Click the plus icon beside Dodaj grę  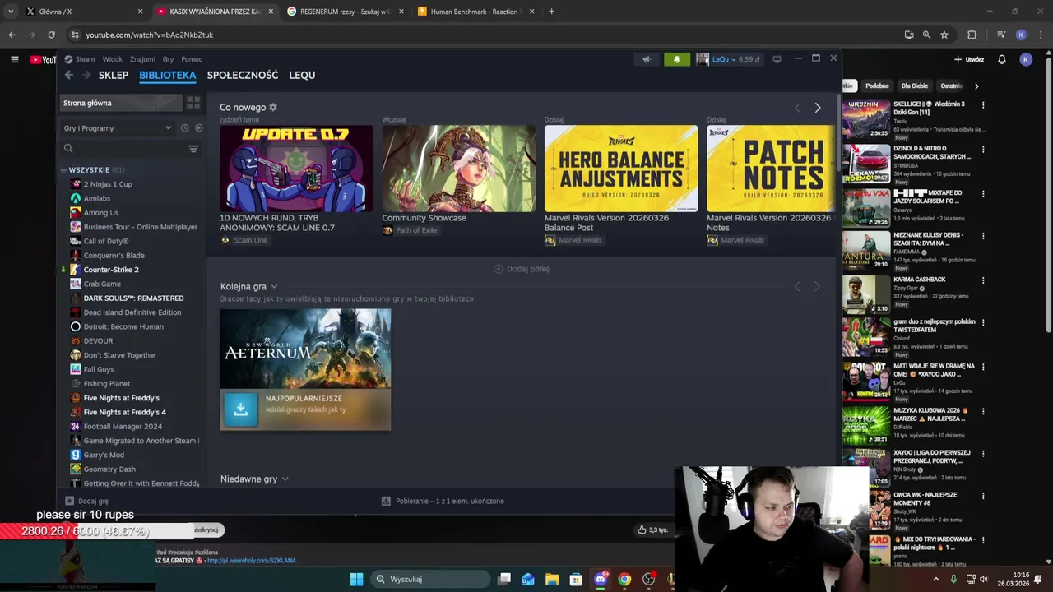[69, 501]
